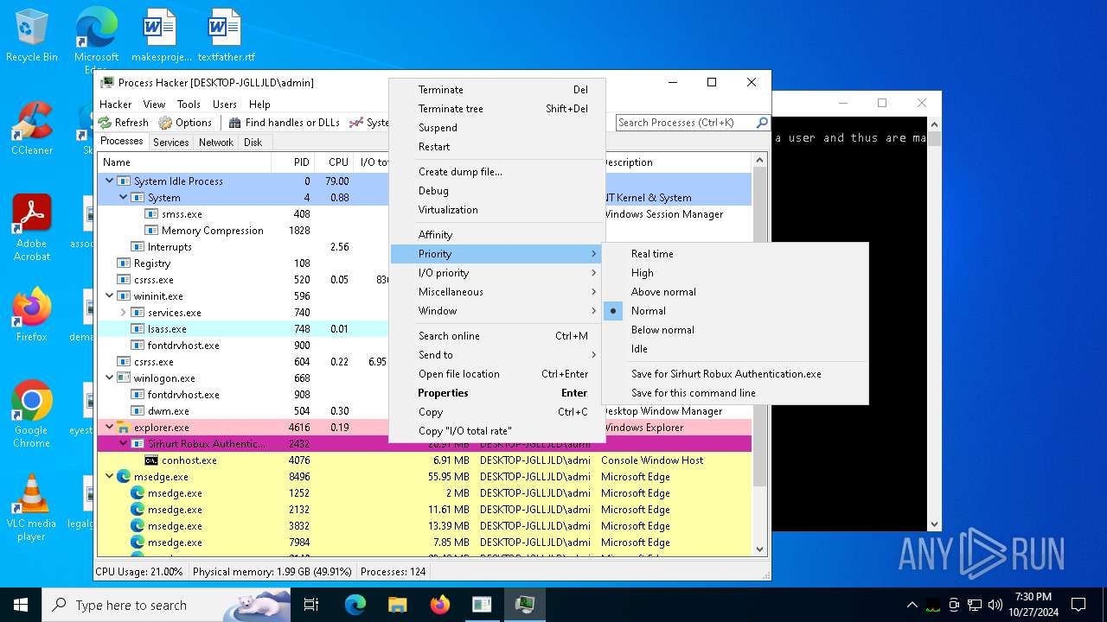1107x622 pixels.
Task: Open CCleaner desktop icon
Action: coord(32,129)
